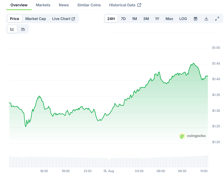Click the price peak near $1.45
The image size is (223, 175).
click(193, 63)
